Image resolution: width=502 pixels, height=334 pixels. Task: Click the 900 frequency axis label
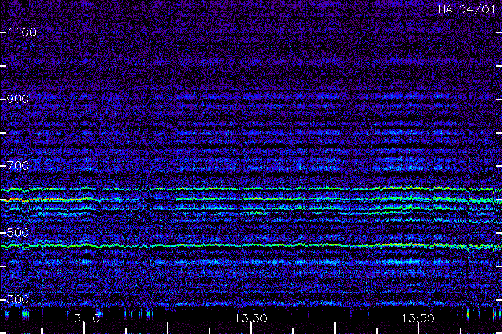pyautogui.click(x=18, y=99)
